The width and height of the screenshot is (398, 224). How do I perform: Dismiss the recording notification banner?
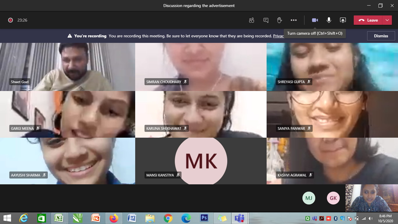pyautogui.click(x=381, y=36)
